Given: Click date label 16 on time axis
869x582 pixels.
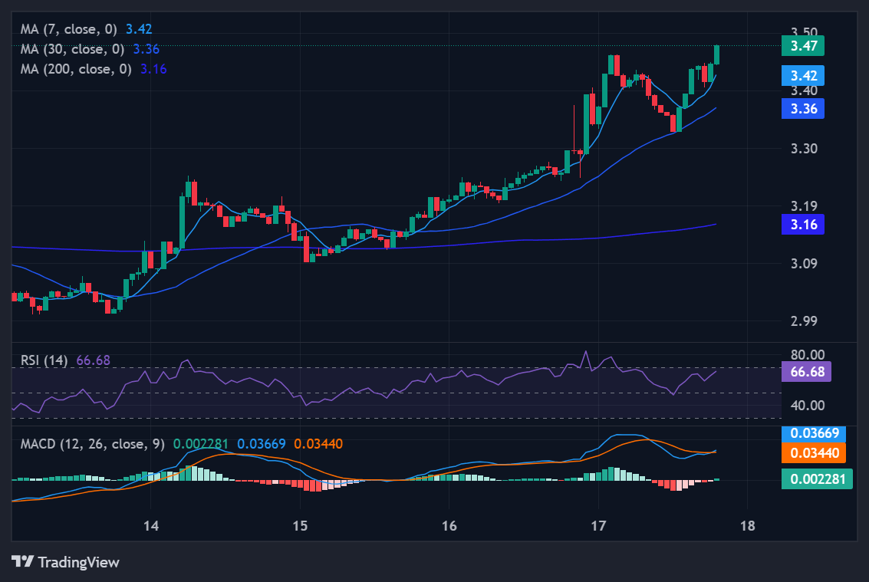Looking at the screenshot, I should tap(449, 526).
